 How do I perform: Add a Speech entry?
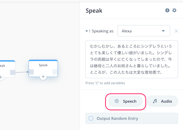coord(126,101)
